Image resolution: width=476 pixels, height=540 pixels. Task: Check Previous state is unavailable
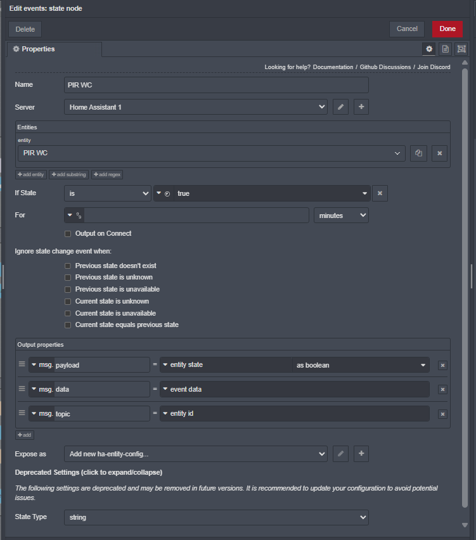(x=68, y=290)
